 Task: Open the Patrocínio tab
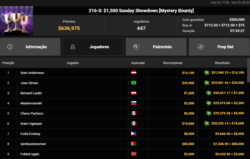coord(156,47)
